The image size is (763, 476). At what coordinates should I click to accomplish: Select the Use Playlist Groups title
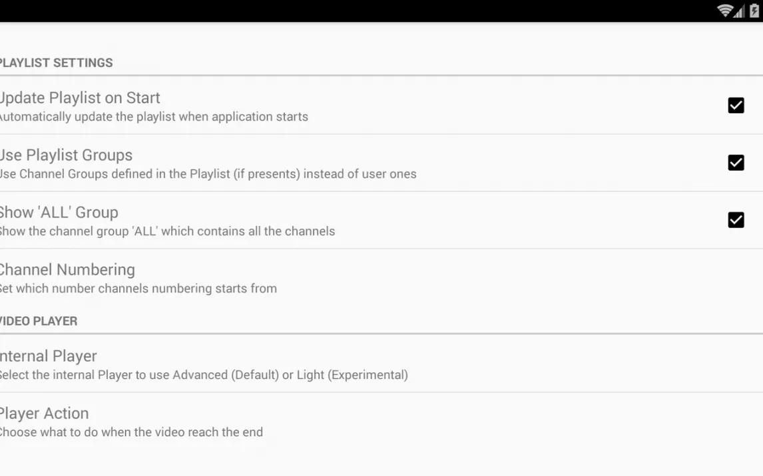point(66,156)
